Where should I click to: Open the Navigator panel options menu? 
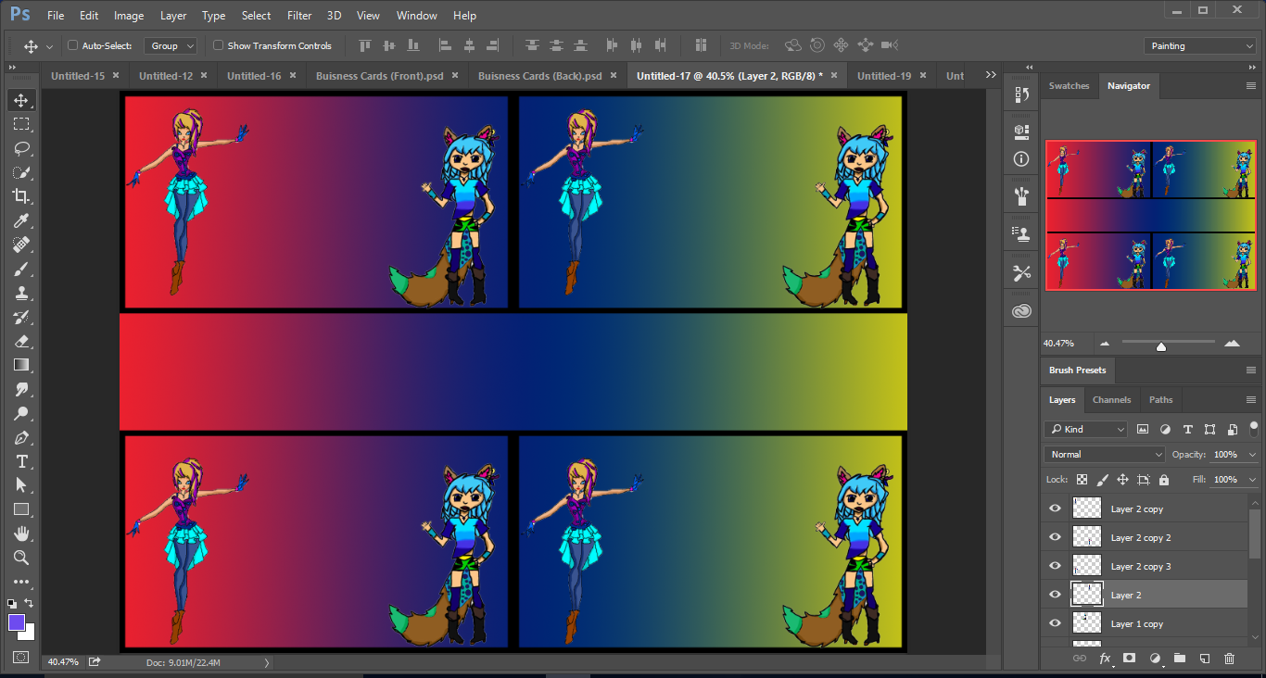click(1251, 85)
